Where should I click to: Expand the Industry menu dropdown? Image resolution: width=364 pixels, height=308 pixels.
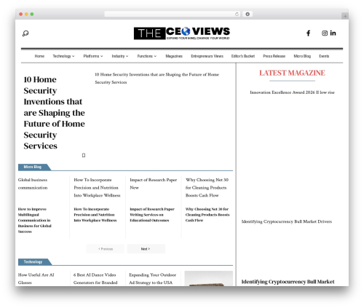[120, 56]
